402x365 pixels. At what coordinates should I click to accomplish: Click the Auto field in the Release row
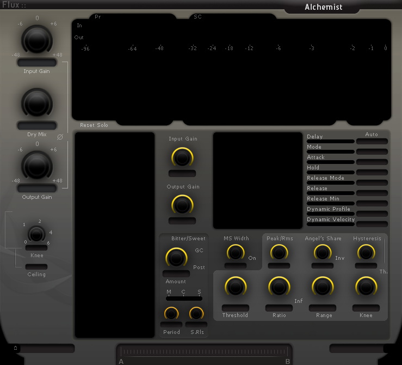tap(372, 193)
